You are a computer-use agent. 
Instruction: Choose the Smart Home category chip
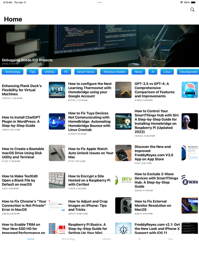click(x=86, y=72)
